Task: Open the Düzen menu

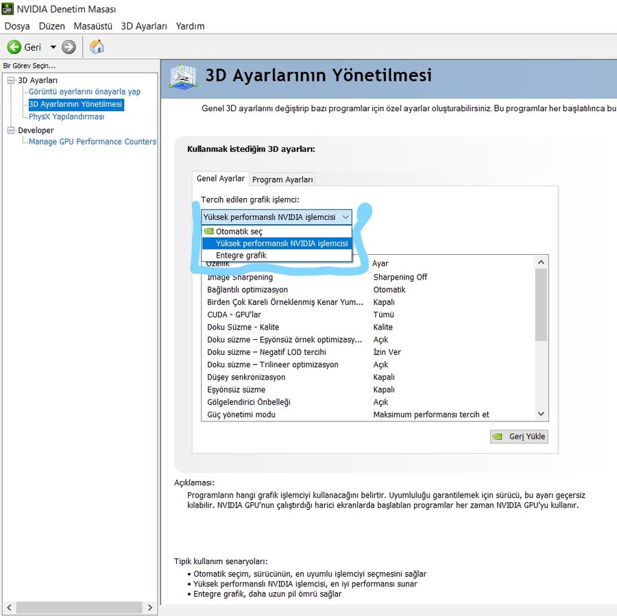Action: pos(51,26)
